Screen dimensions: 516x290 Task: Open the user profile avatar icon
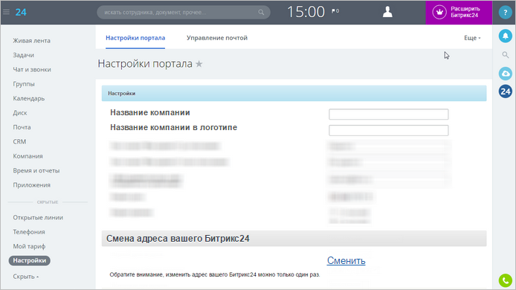387,12
